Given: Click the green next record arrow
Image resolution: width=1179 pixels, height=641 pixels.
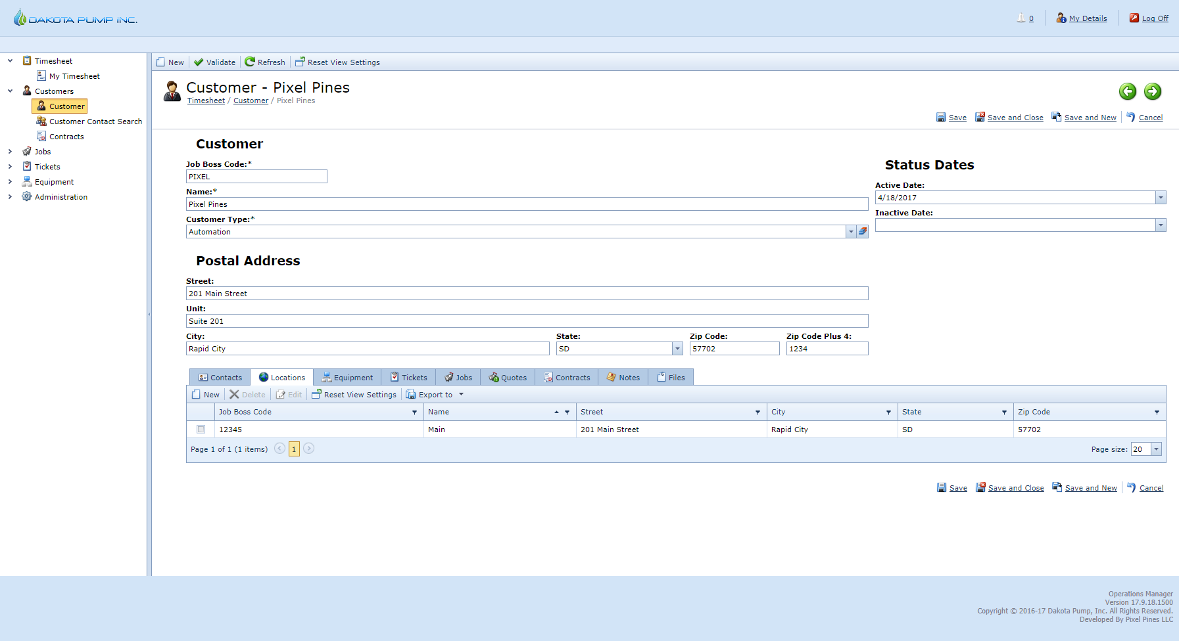Looking at the screenshot, I should [x=1153, y=91].
